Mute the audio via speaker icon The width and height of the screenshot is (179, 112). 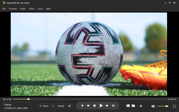pos(153,106)
